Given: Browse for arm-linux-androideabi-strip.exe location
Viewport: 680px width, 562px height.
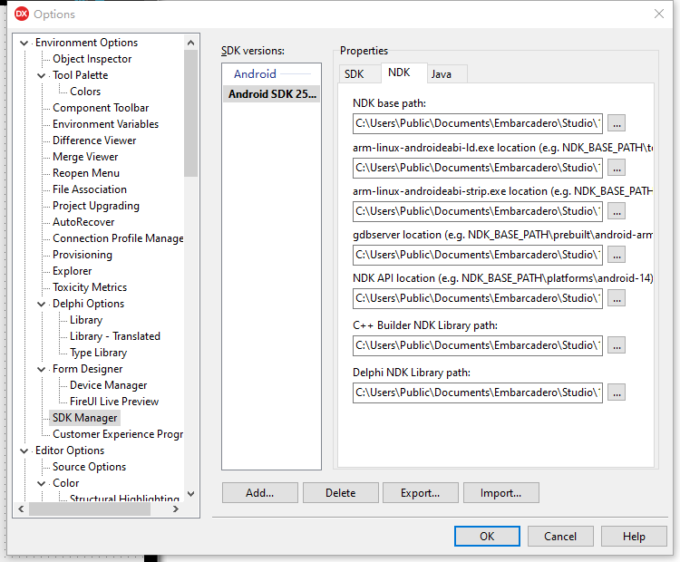Looking at the screenshot, I should (617, 210).
